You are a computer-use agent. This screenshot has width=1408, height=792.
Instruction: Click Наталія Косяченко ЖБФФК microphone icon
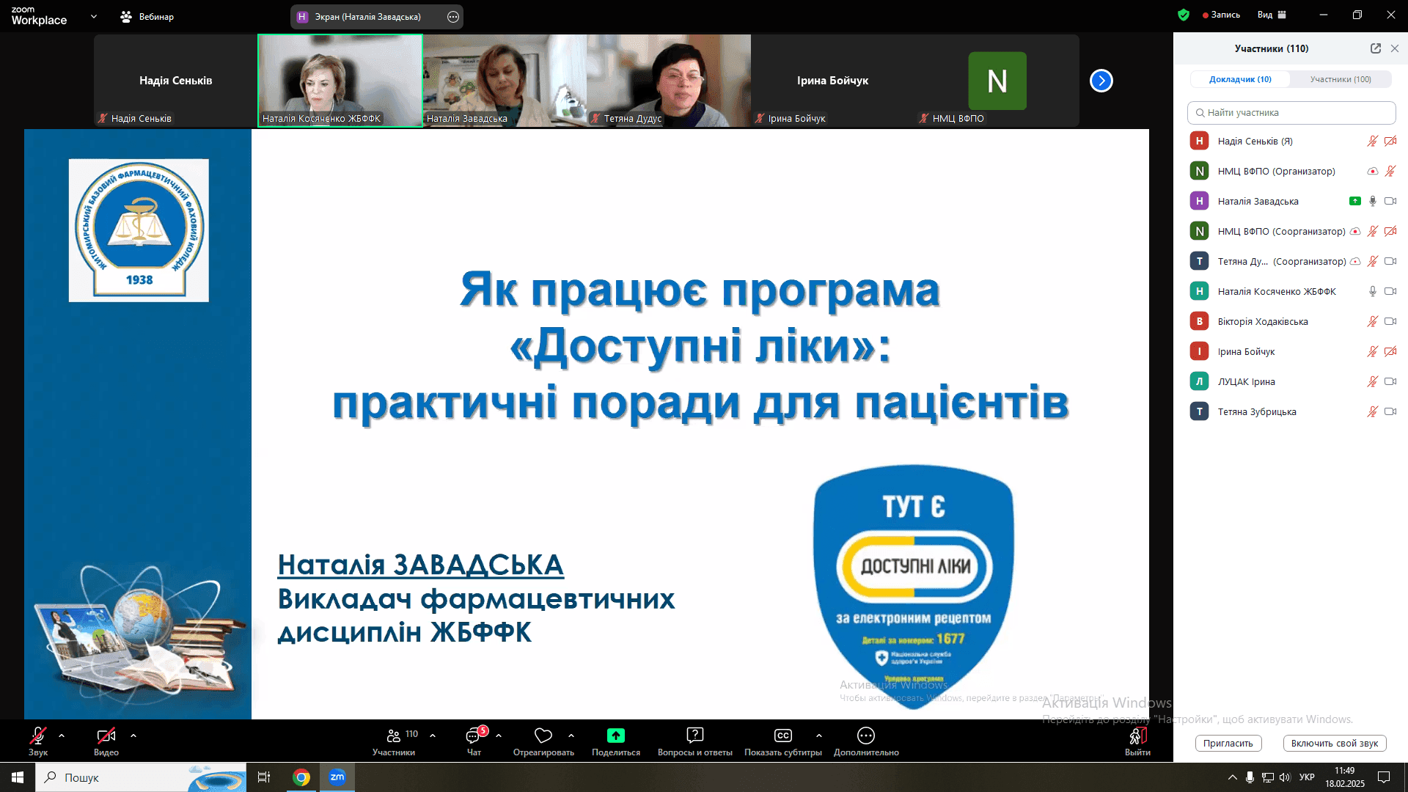click(1373, 291)
